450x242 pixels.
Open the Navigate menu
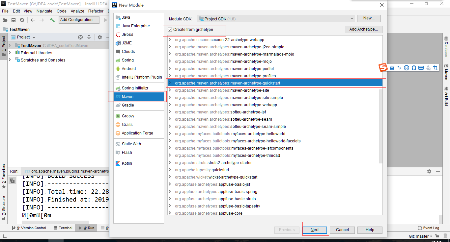(44, 11)
